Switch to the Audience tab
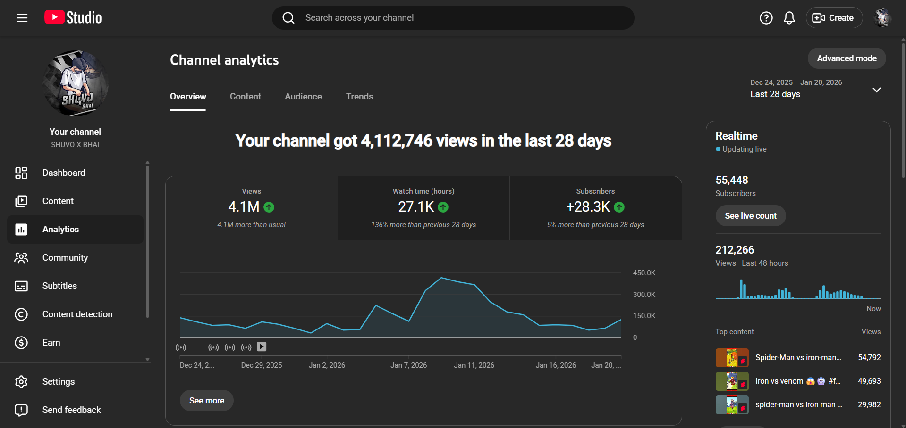Viewport: 906px width, 428px height. coord(303,97)
